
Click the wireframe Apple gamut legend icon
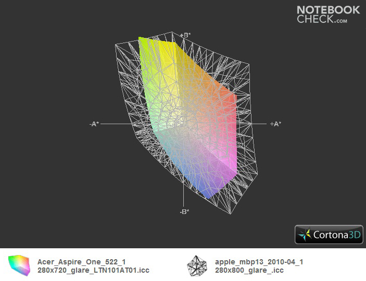tap(197, 266)
